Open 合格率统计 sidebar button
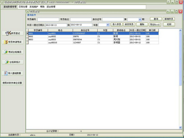Screen dimensions: 184x138 [x=13, y=62]
